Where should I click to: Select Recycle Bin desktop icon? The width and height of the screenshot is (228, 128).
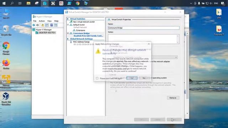click(6, 30)
